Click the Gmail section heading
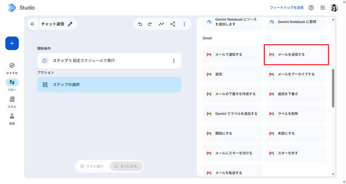The image size is (346, 184). 207,38
